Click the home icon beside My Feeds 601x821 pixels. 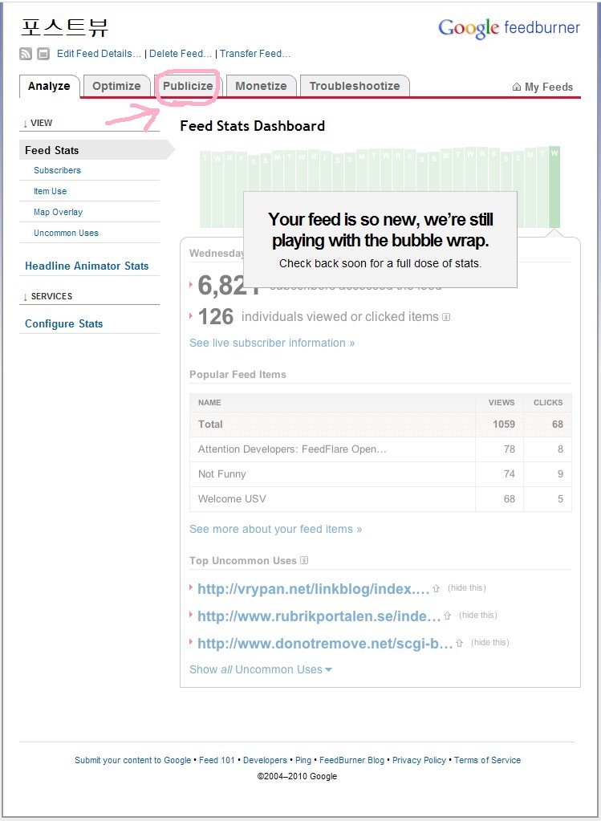point(516,87)
